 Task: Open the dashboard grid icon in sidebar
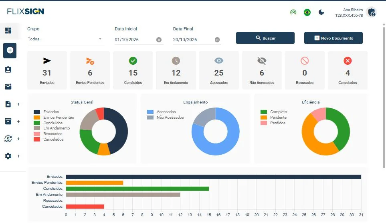(8, 31)
